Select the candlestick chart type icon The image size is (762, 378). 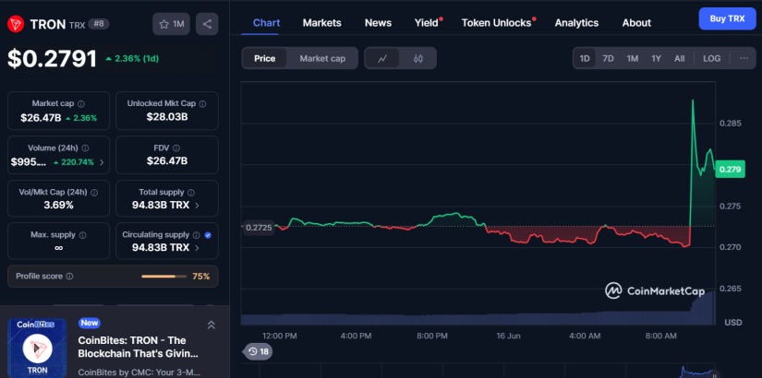pos(417,58)
